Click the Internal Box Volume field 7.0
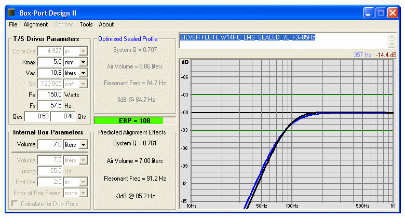Image resolution: width=405 pixels, height=218 pixels. 50,144
